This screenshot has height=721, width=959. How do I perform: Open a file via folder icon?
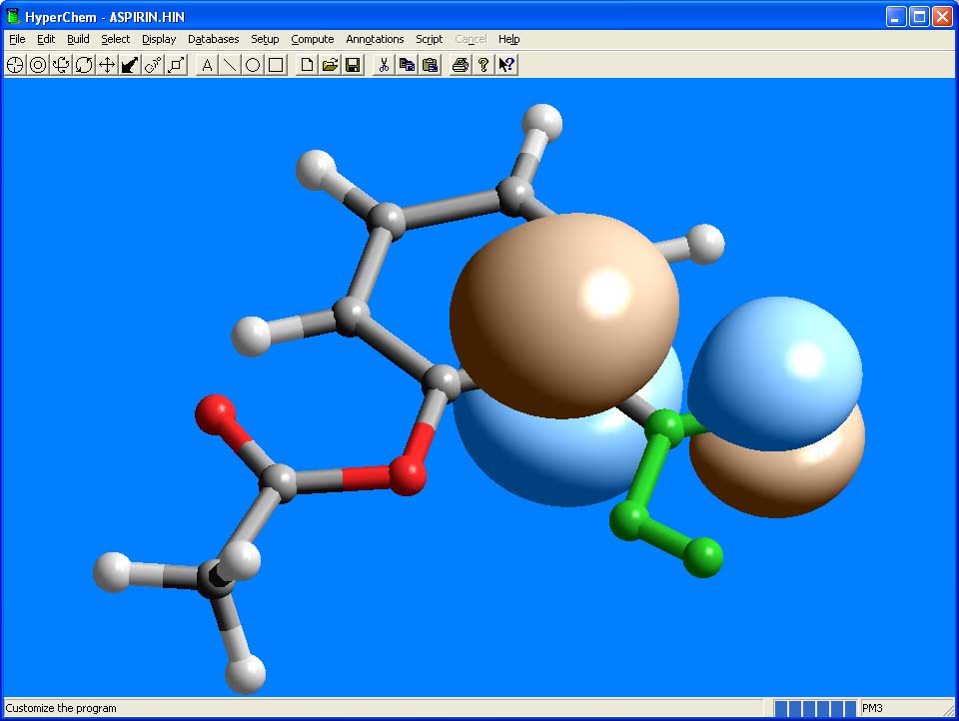click(330, 65)
